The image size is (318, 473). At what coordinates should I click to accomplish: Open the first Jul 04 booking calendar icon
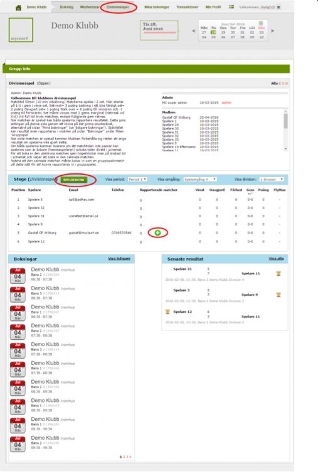[x=18, y=276]
